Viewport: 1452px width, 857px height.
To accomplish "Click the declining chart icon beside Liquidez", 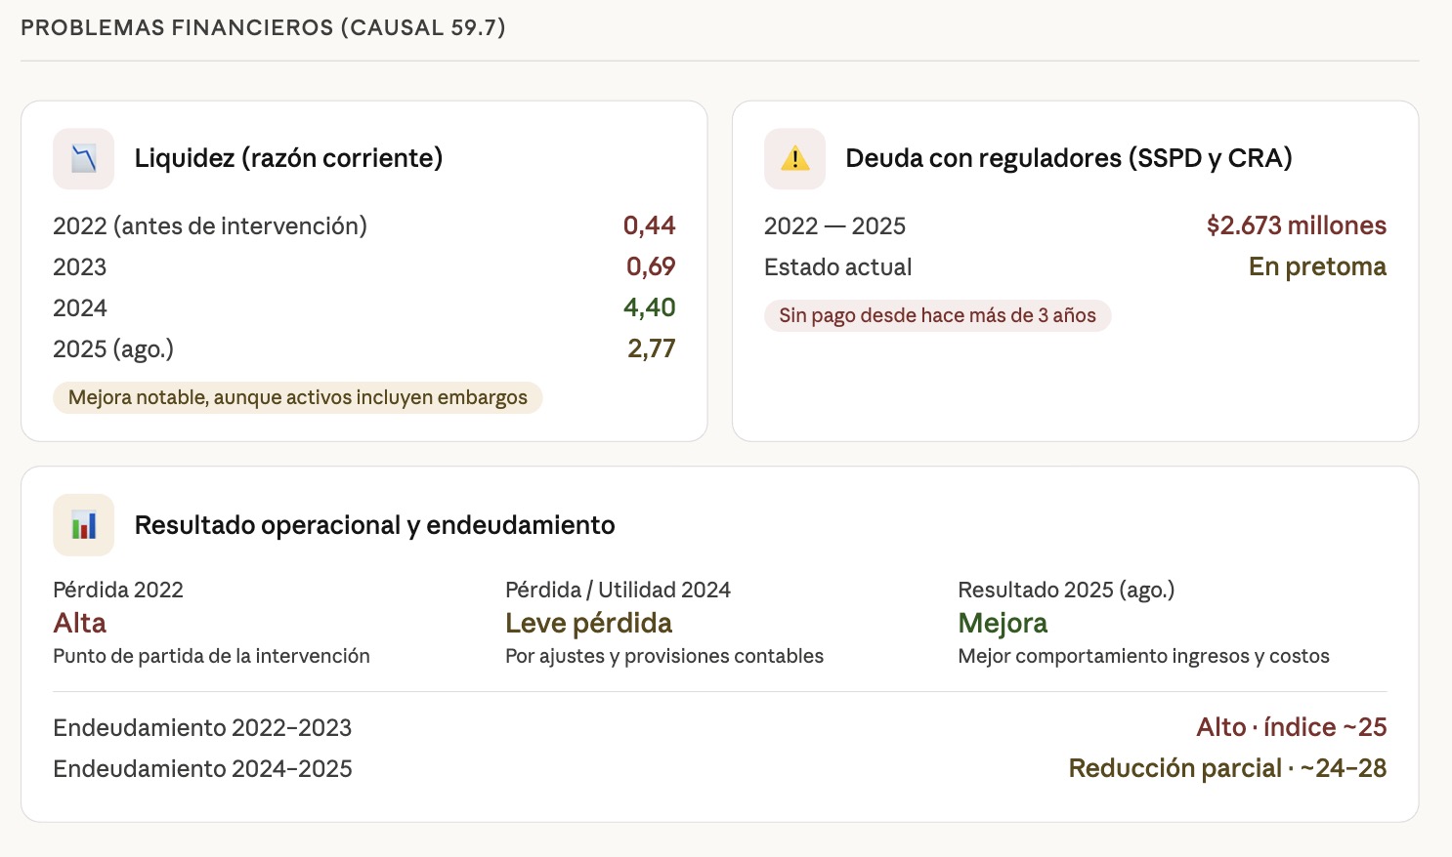I will (84, 158).
